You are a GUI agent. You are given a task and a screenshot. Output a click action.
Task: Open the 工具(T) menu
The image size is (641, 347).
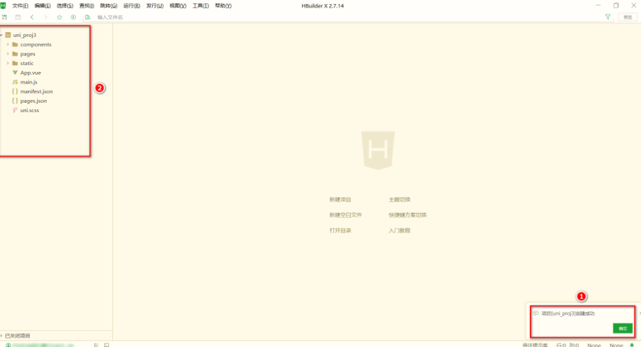(201, 5)
